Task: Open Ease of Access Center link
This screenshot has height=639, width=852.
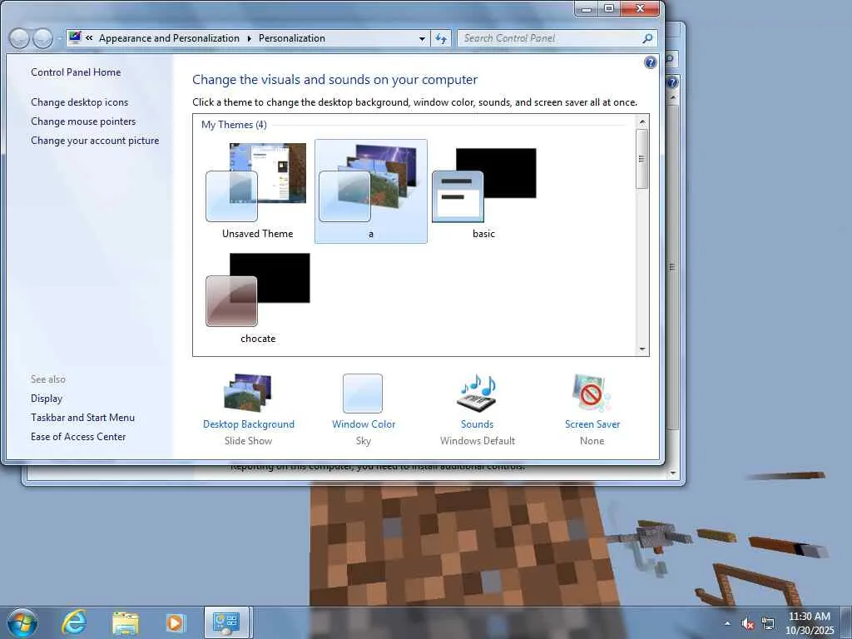Action: tap(78, 436)
